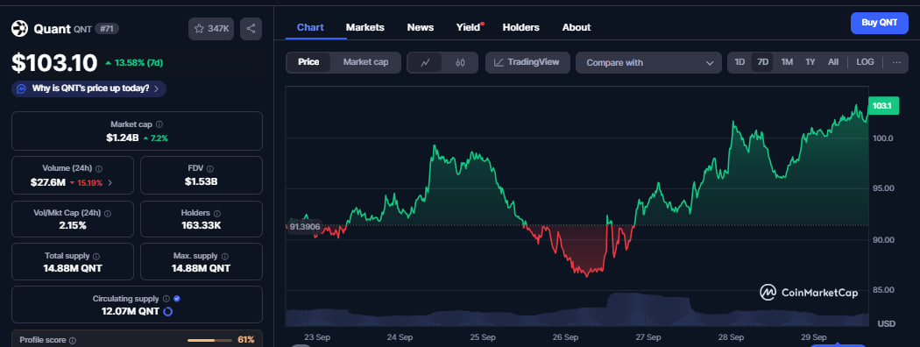Toggle LOG scale on chart

coord(865,62)
